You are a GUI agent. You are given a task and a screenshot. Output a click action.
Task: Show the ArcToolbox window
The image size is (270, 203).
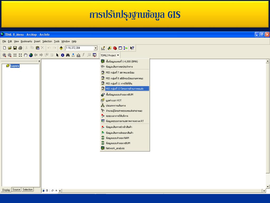click(x=115, y=48)
